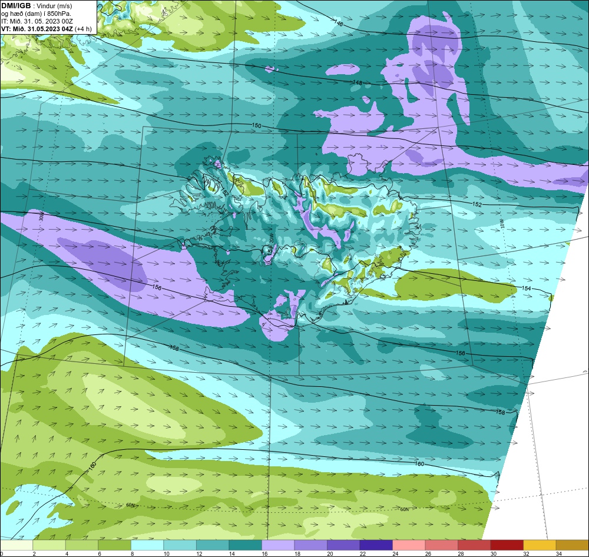Pick the dark red 30–32 m/s legend swatch

[x=507, y=545]
